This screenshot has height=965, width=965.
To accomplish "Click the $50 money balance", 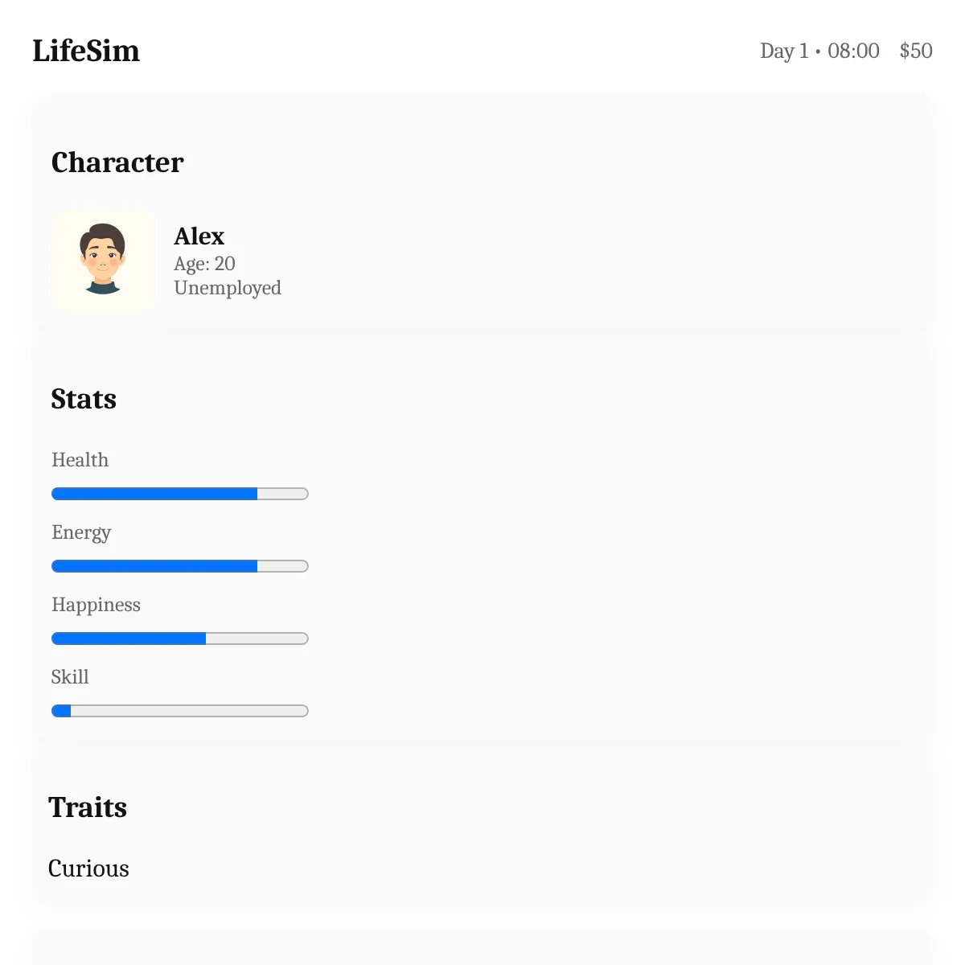I will [916, 51].
